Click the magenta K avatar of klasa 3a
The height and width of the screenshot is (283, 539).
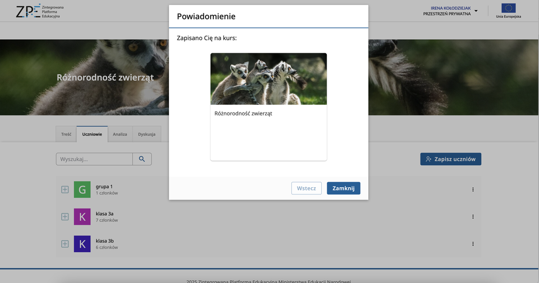coord(82,216)
